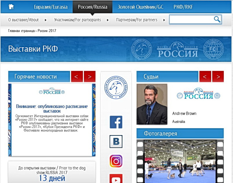The height and width of the screenshot is (183, 233).
Task: Open the VK social icon
Action: (x=116, y=141)
